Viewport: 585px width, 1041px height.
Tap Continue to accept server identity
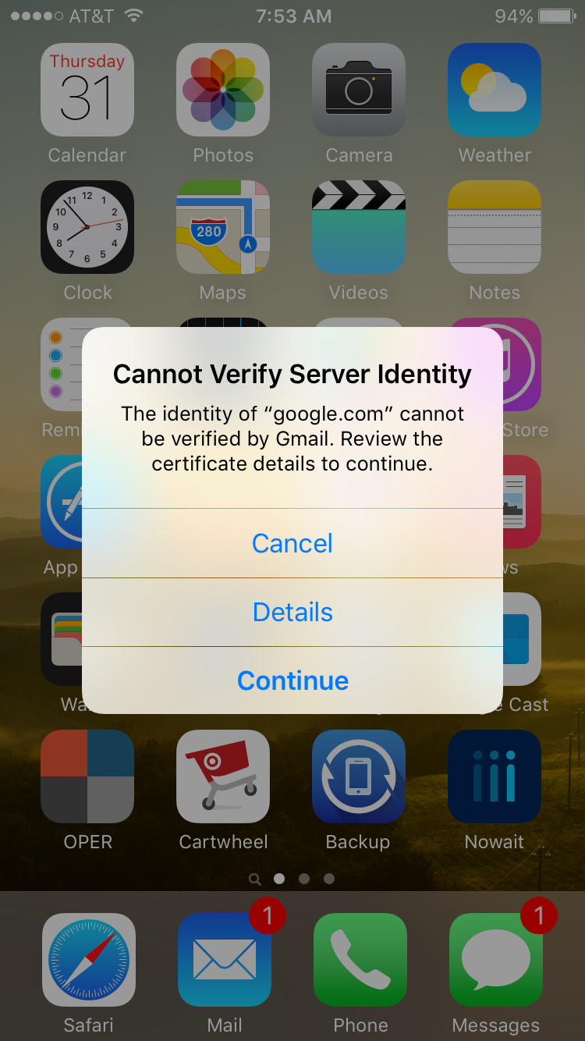[292, 680]
